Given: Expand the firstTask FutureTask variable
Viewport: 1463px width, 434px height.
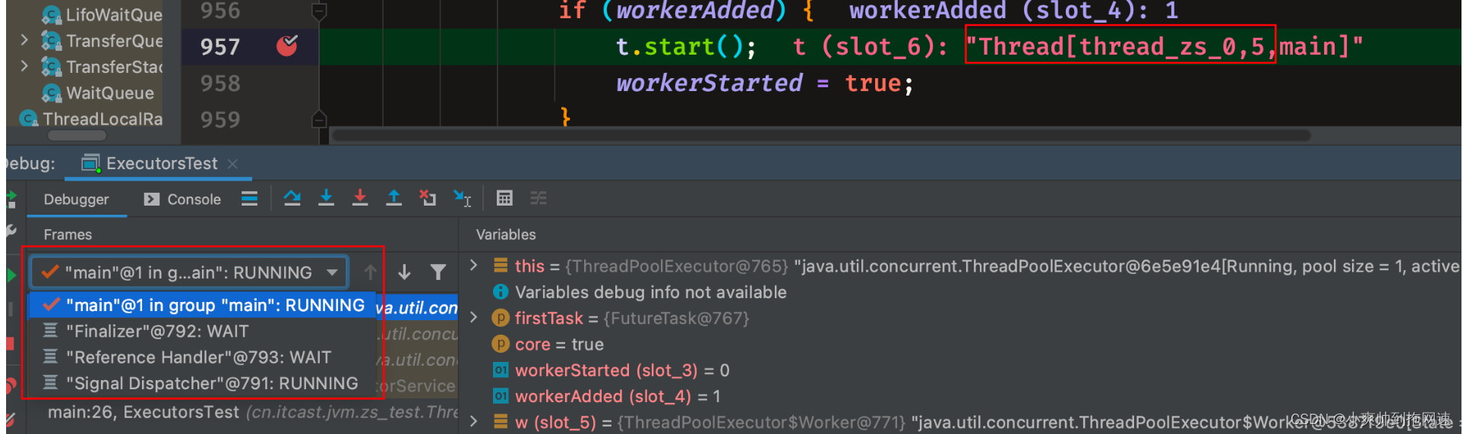Looking at the screenshot, I should click(x=474, y=318).
